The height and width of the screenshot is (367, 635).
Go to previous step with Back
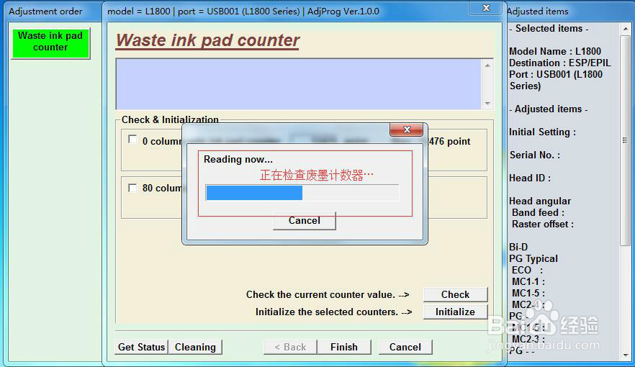click(x=290, y=347)
